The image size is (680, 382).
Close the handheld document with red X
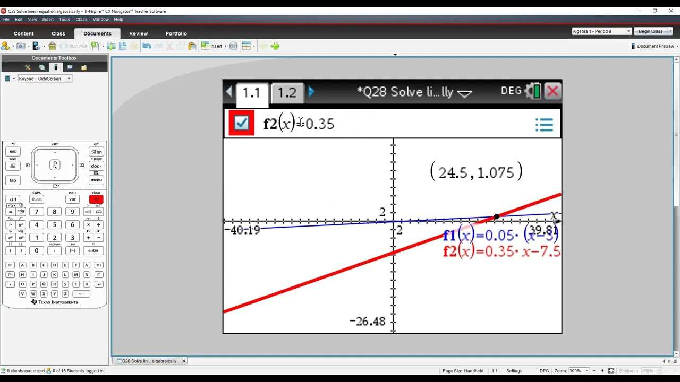click(552, 91)
